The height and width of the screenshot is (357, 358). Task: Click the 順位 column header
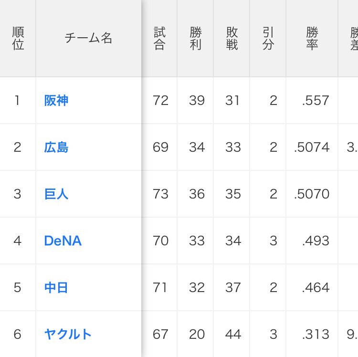[18, 38]
